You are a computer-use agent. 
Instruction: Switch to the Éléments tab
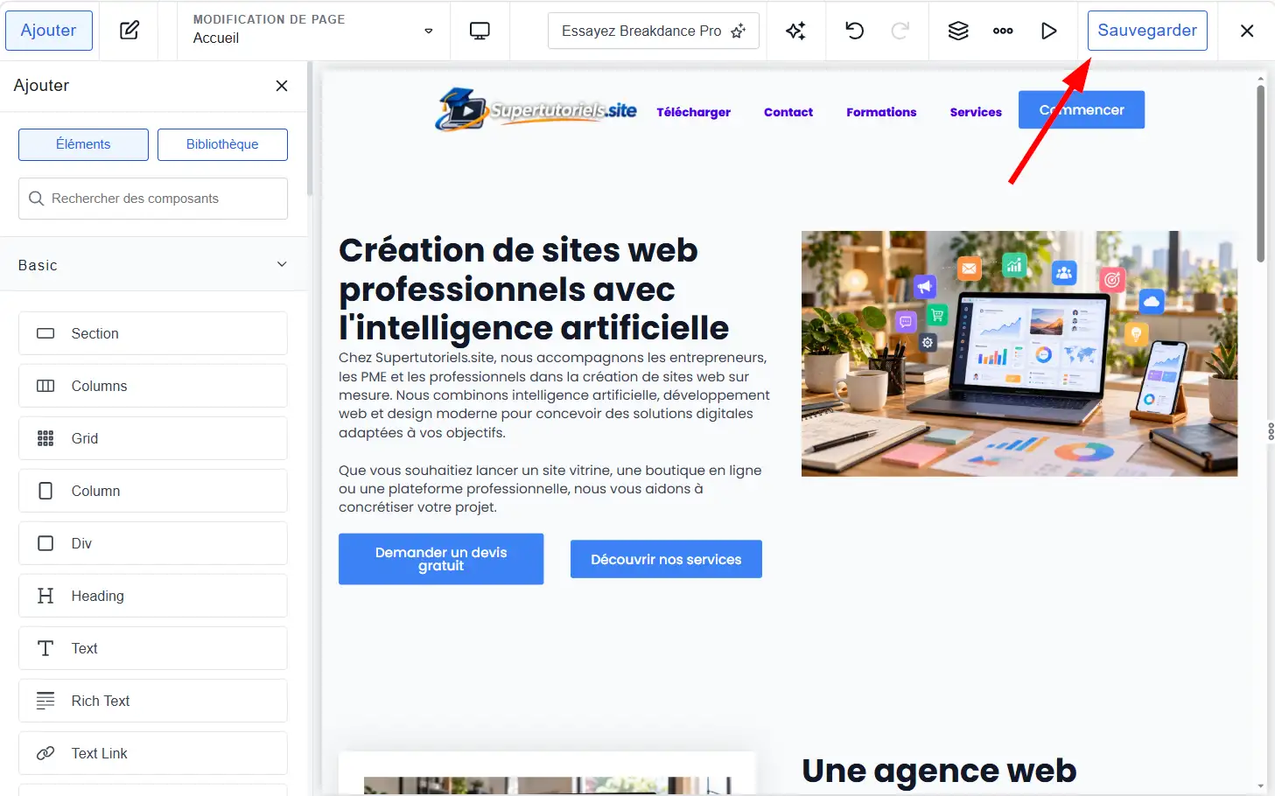point(83,144)
